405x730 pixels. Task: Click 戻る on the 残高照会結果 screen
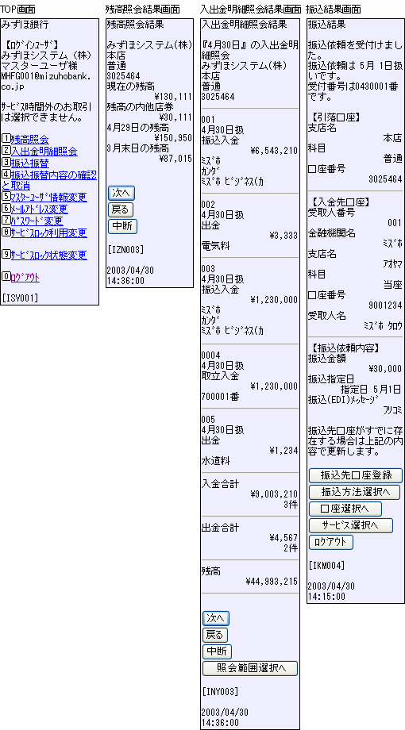click(120, 209)
